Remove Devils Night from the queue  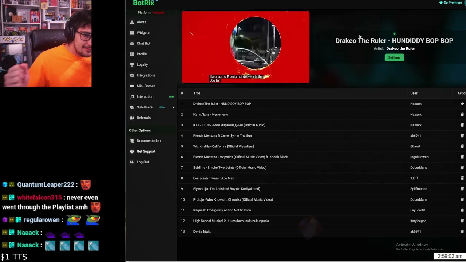[462, 231]
